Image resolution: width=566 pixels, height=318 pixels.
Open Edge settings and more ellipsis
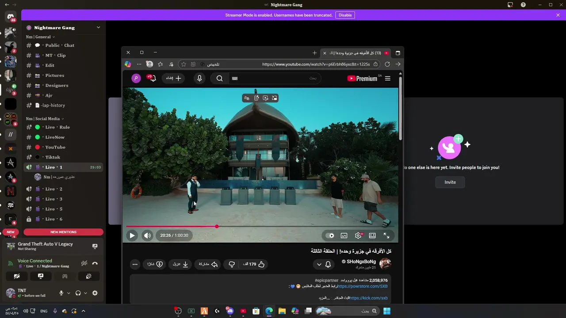click(x=139, y=64)
